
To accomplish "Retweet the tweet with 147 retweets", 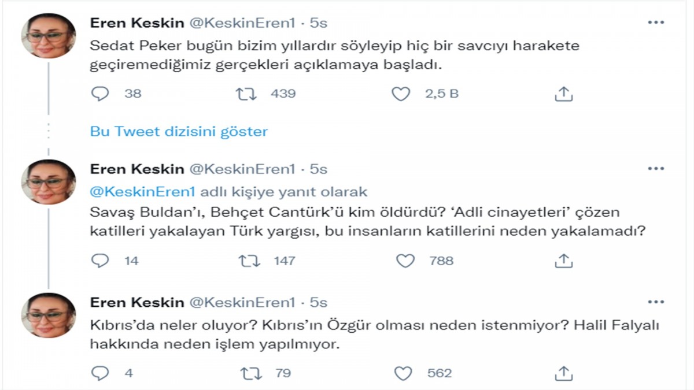I will click(250, 261).
